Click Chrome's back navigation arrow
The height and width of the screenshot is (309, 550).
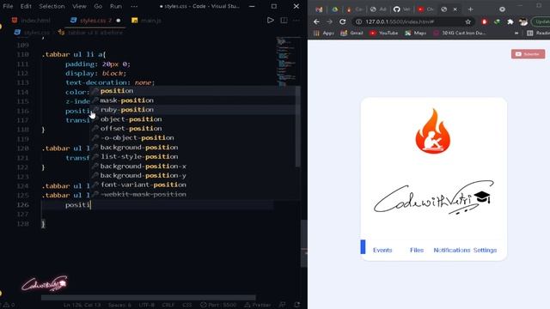(316, 21)
